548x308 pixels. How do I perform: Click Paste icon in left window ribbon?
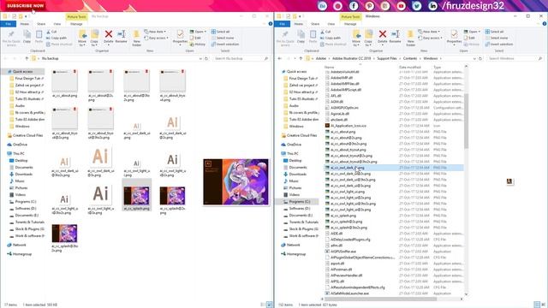pyautogui.click(x=39, y=36)
